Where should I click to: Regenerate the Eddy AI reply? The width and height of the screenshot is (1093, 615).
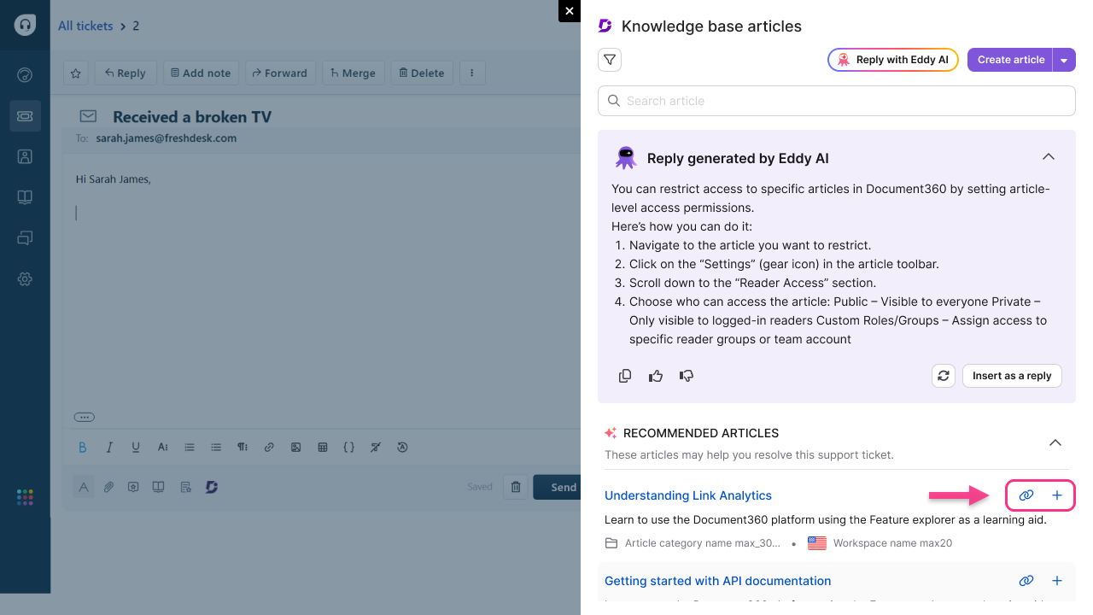(x=944, y=376)
